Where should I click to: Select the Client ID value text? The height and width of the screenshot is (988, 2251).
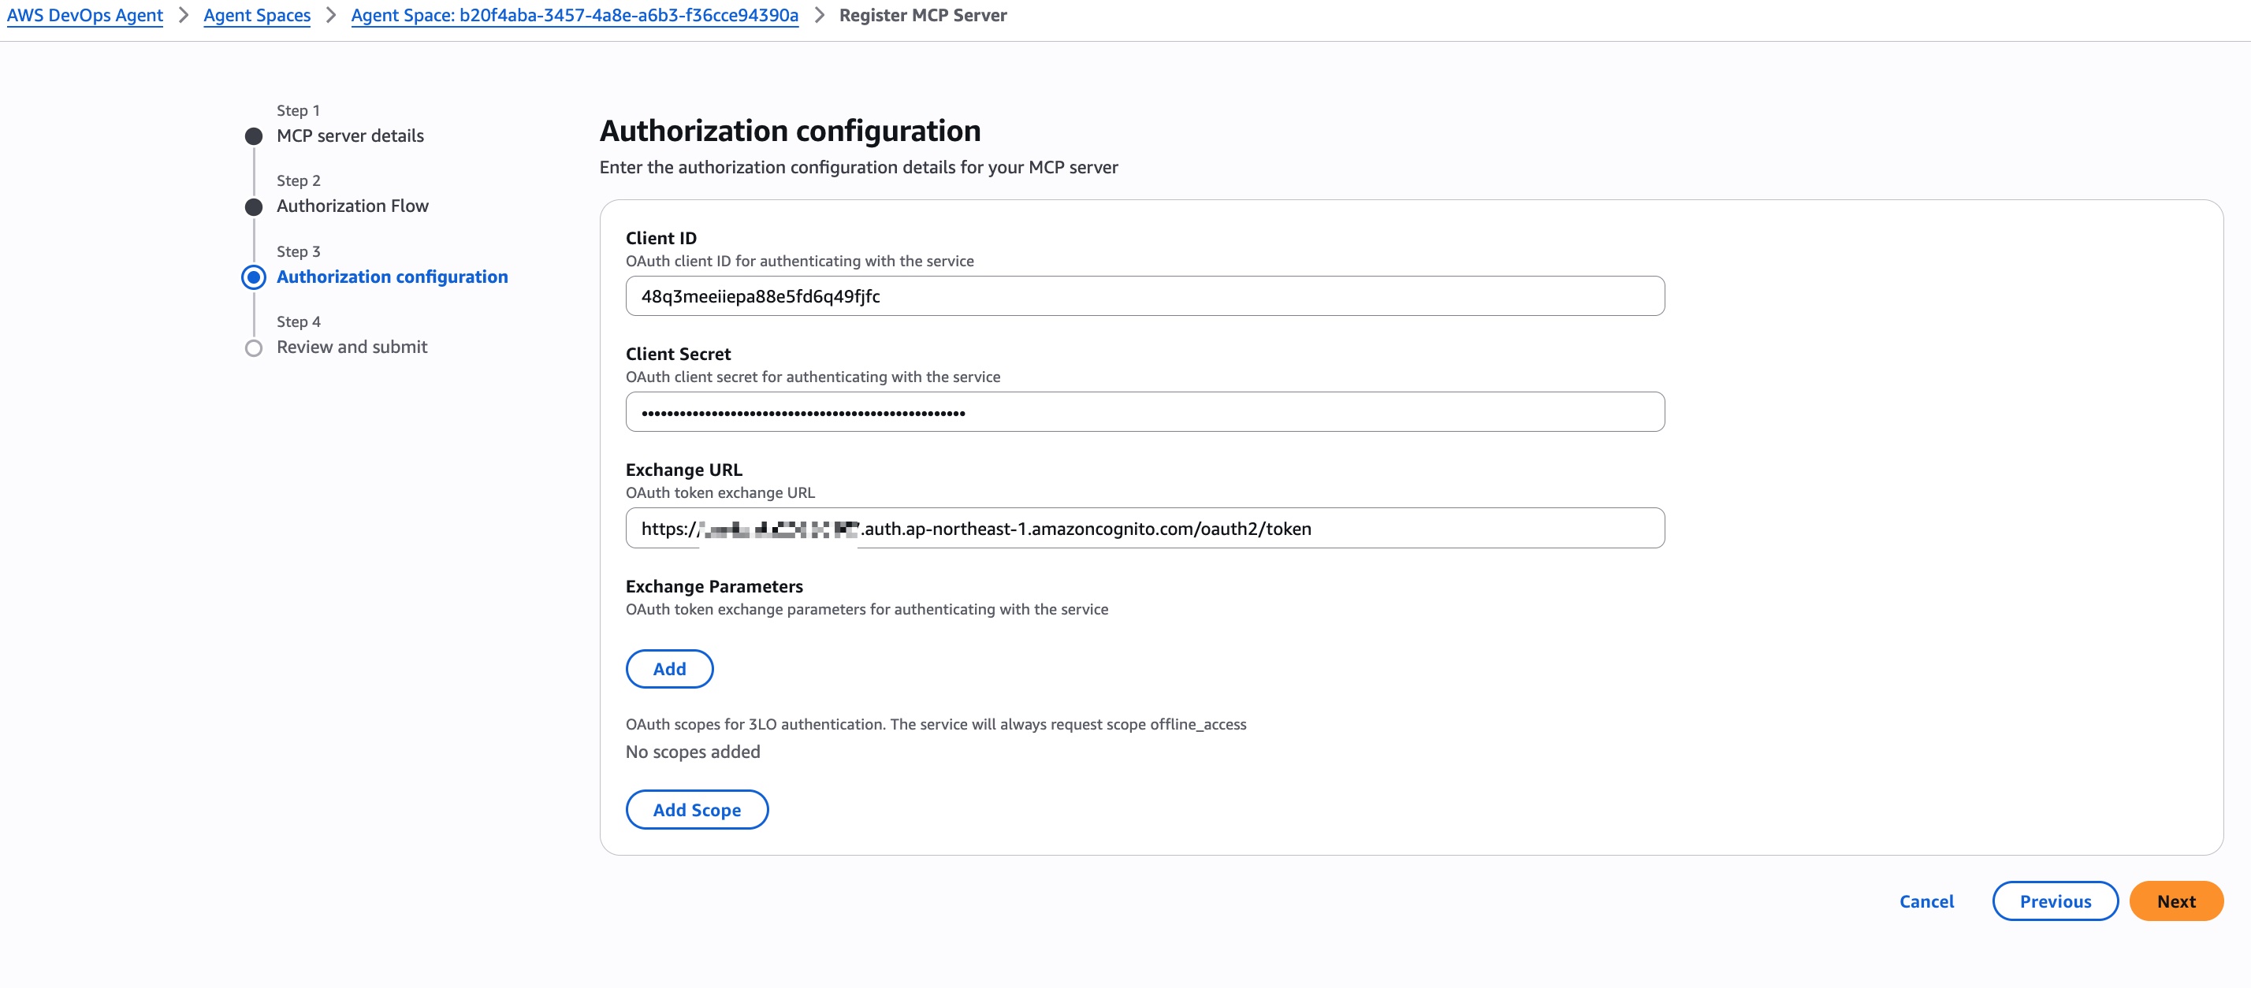point(759,295)
